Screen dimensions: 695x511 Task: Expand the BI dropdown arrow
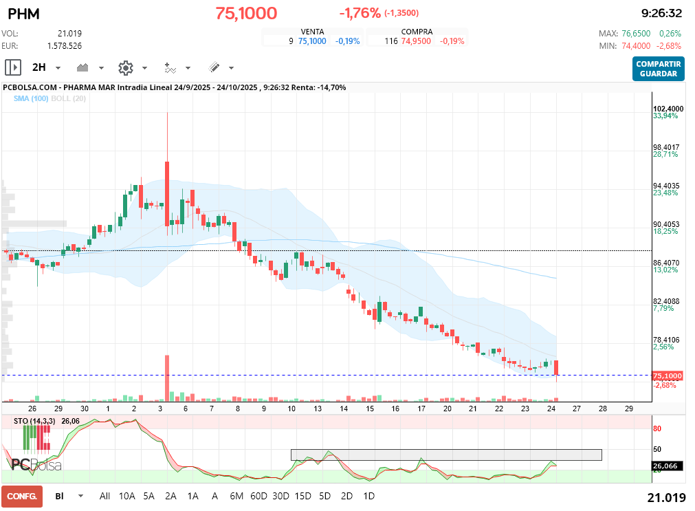coord(81,496)
